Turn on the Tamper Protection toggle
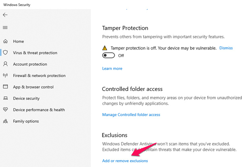 pyautogui.click(x=108, y=56)
